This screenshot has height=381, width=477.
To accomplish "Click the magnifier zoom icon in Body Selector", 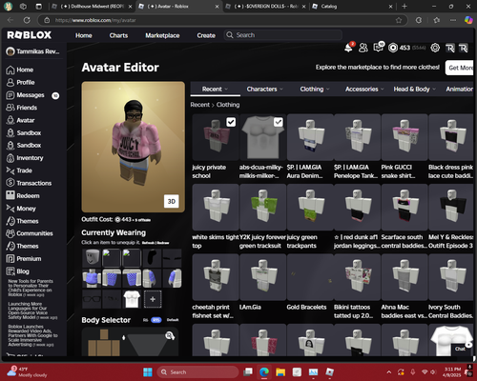I will [170, 335].
